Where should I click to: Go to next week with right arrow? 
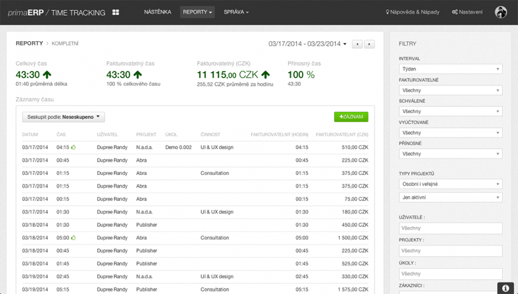[369, 44]
